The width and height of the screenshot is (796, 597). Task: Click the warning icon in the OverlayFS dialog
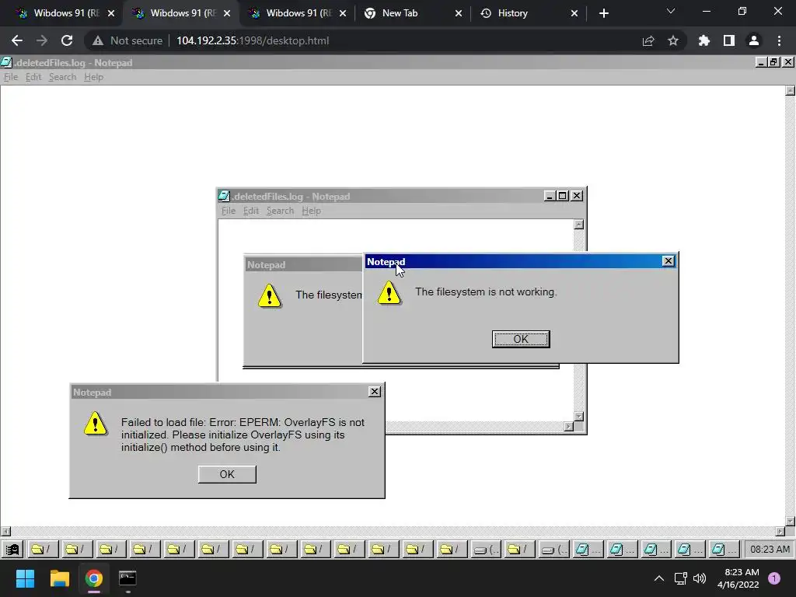pyautogui.click(x=96, y=424)
